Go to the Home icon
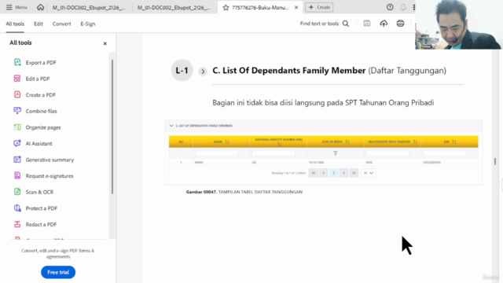The image size is (503, 283). pyautogui.click(x=40, y=7)
